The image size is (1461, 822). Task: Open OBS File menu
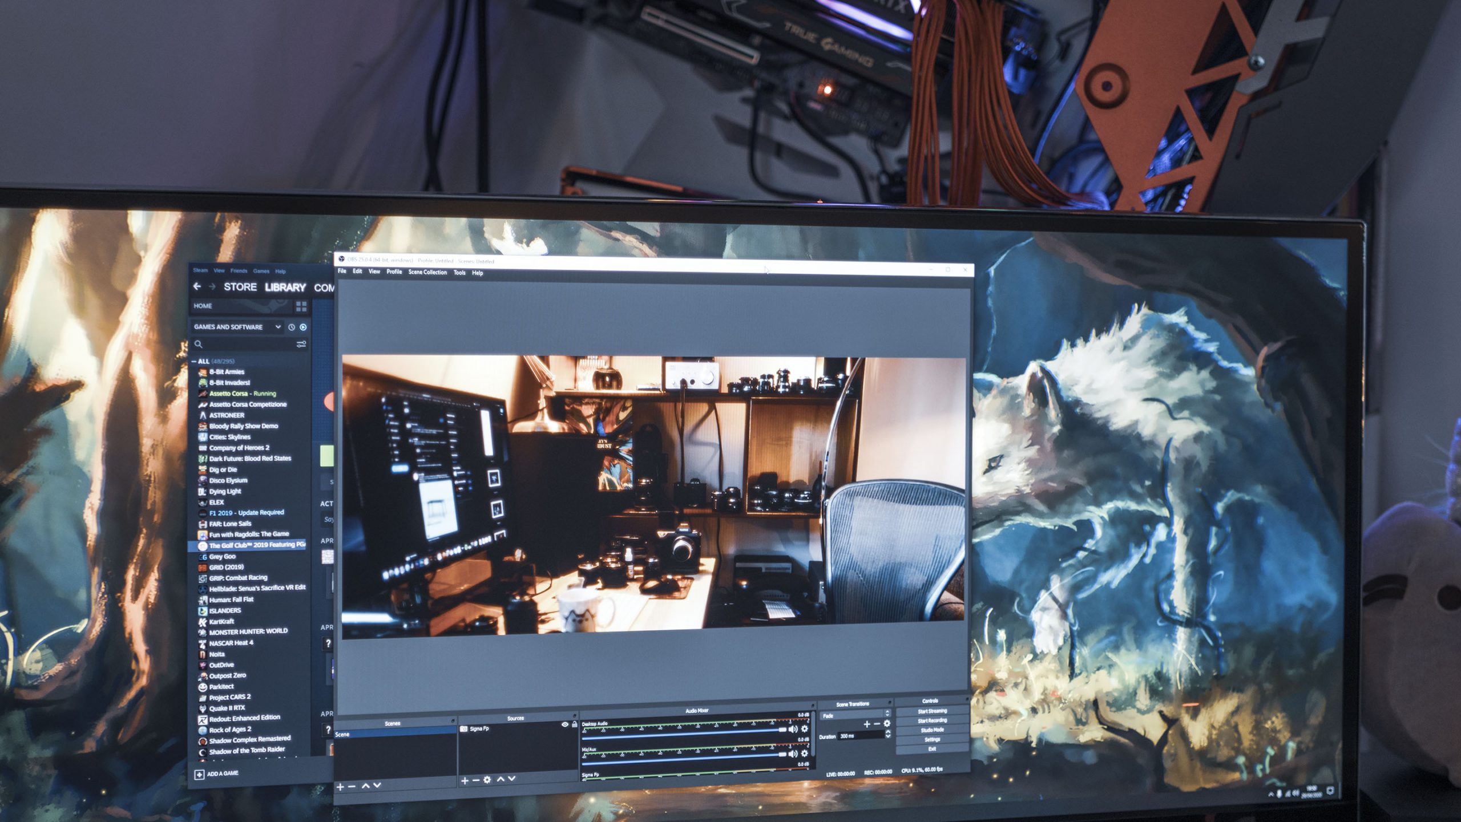click(x=342, y=271)
